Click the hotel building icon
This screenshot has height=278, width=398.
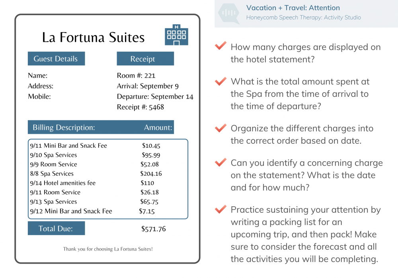tap(176, 35)
